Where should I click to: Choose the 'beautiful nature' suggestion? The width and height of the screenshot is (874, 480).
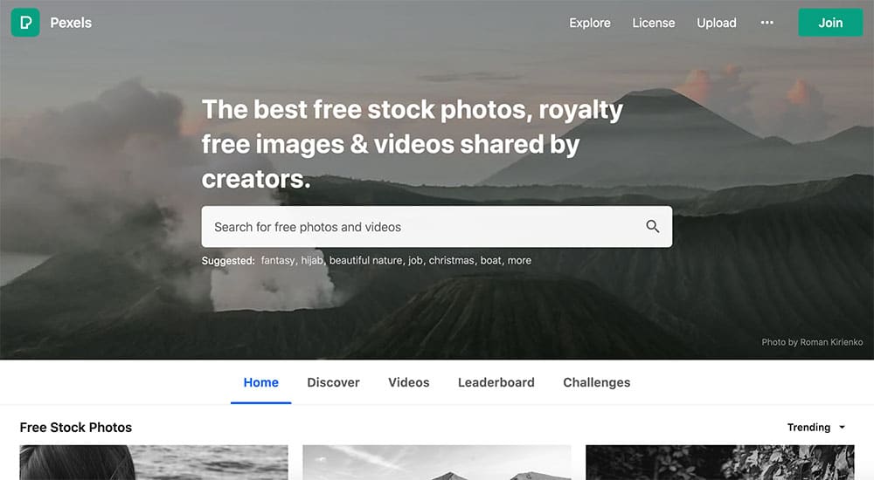click(x=365, y=261)
